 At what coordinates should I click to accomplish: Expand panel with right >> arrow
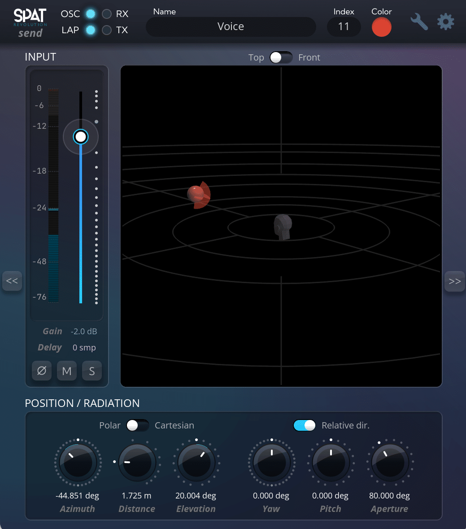pos(454,281)
